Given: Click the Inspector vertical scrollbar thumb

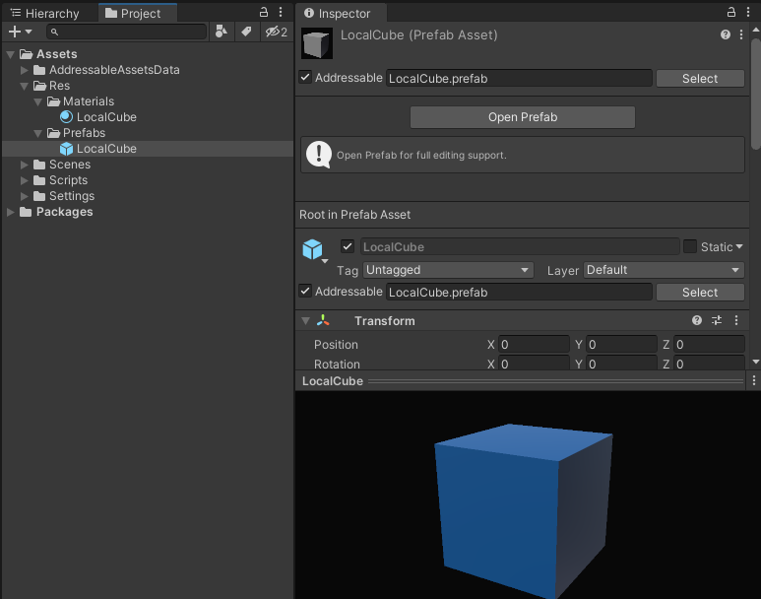Looking at the screenshot, I should click(x=756, y=94).
